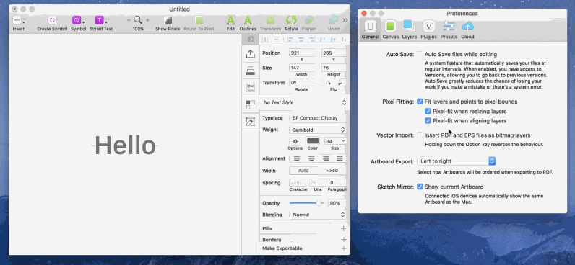Open the text Color swatch
Screen dimensions: 575x265
click(x=313, y=141)
